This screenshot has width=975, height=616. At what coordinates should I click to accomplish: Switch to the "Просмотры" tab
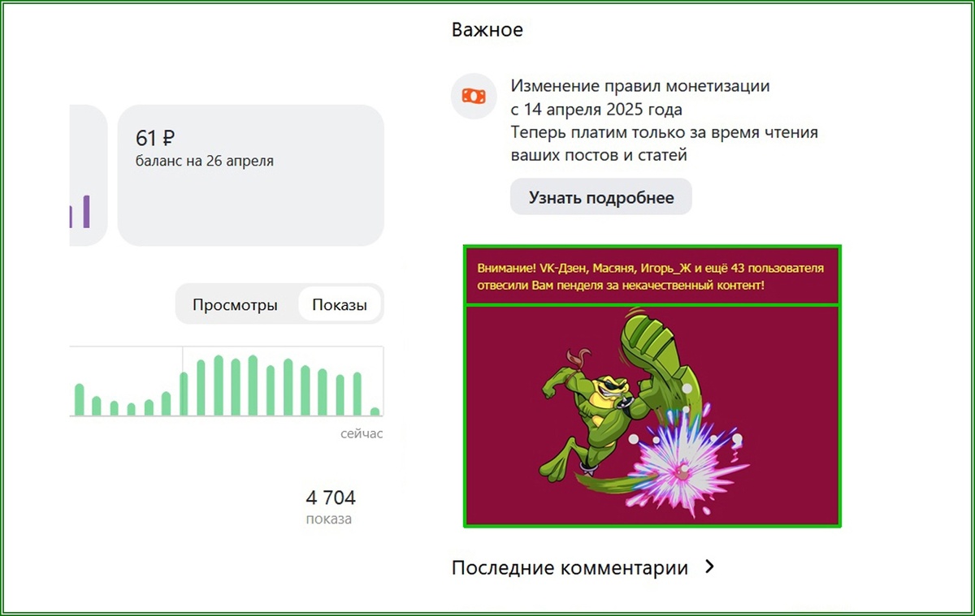(x=235, y=304)
